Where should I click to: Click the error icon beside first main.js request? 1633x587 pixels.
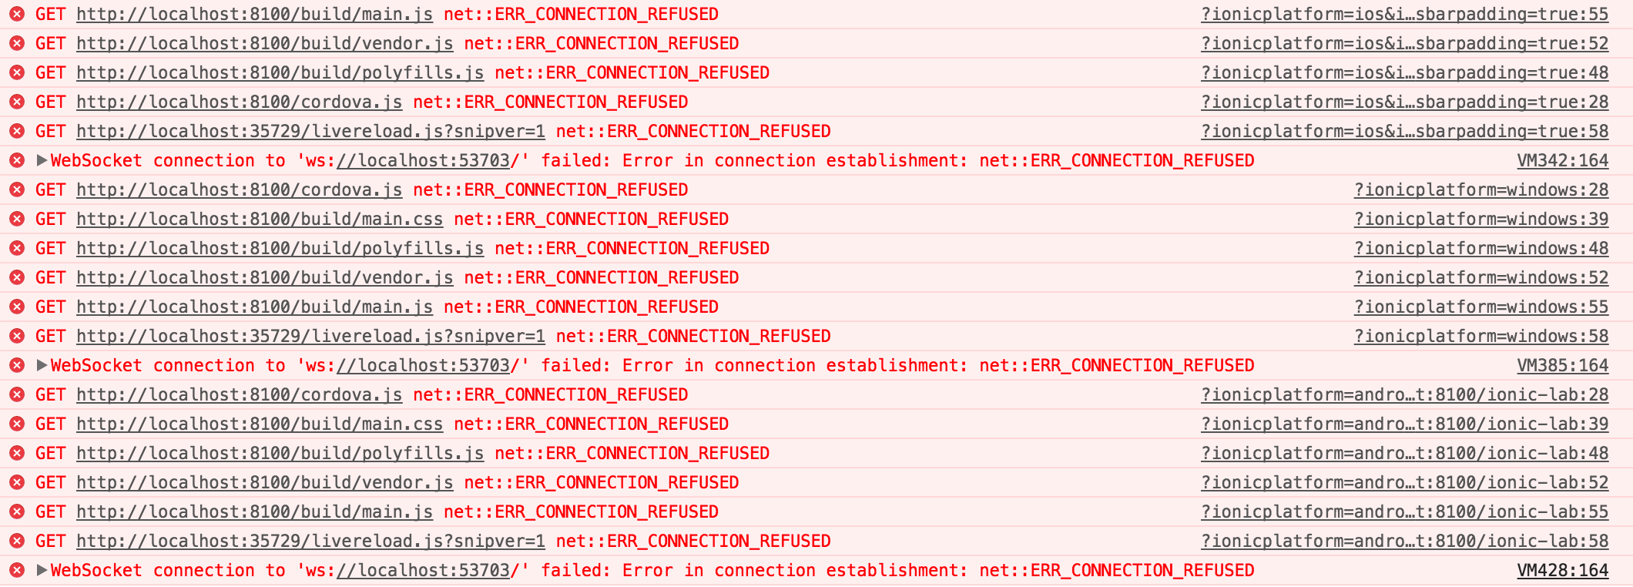tap(17, 14)
